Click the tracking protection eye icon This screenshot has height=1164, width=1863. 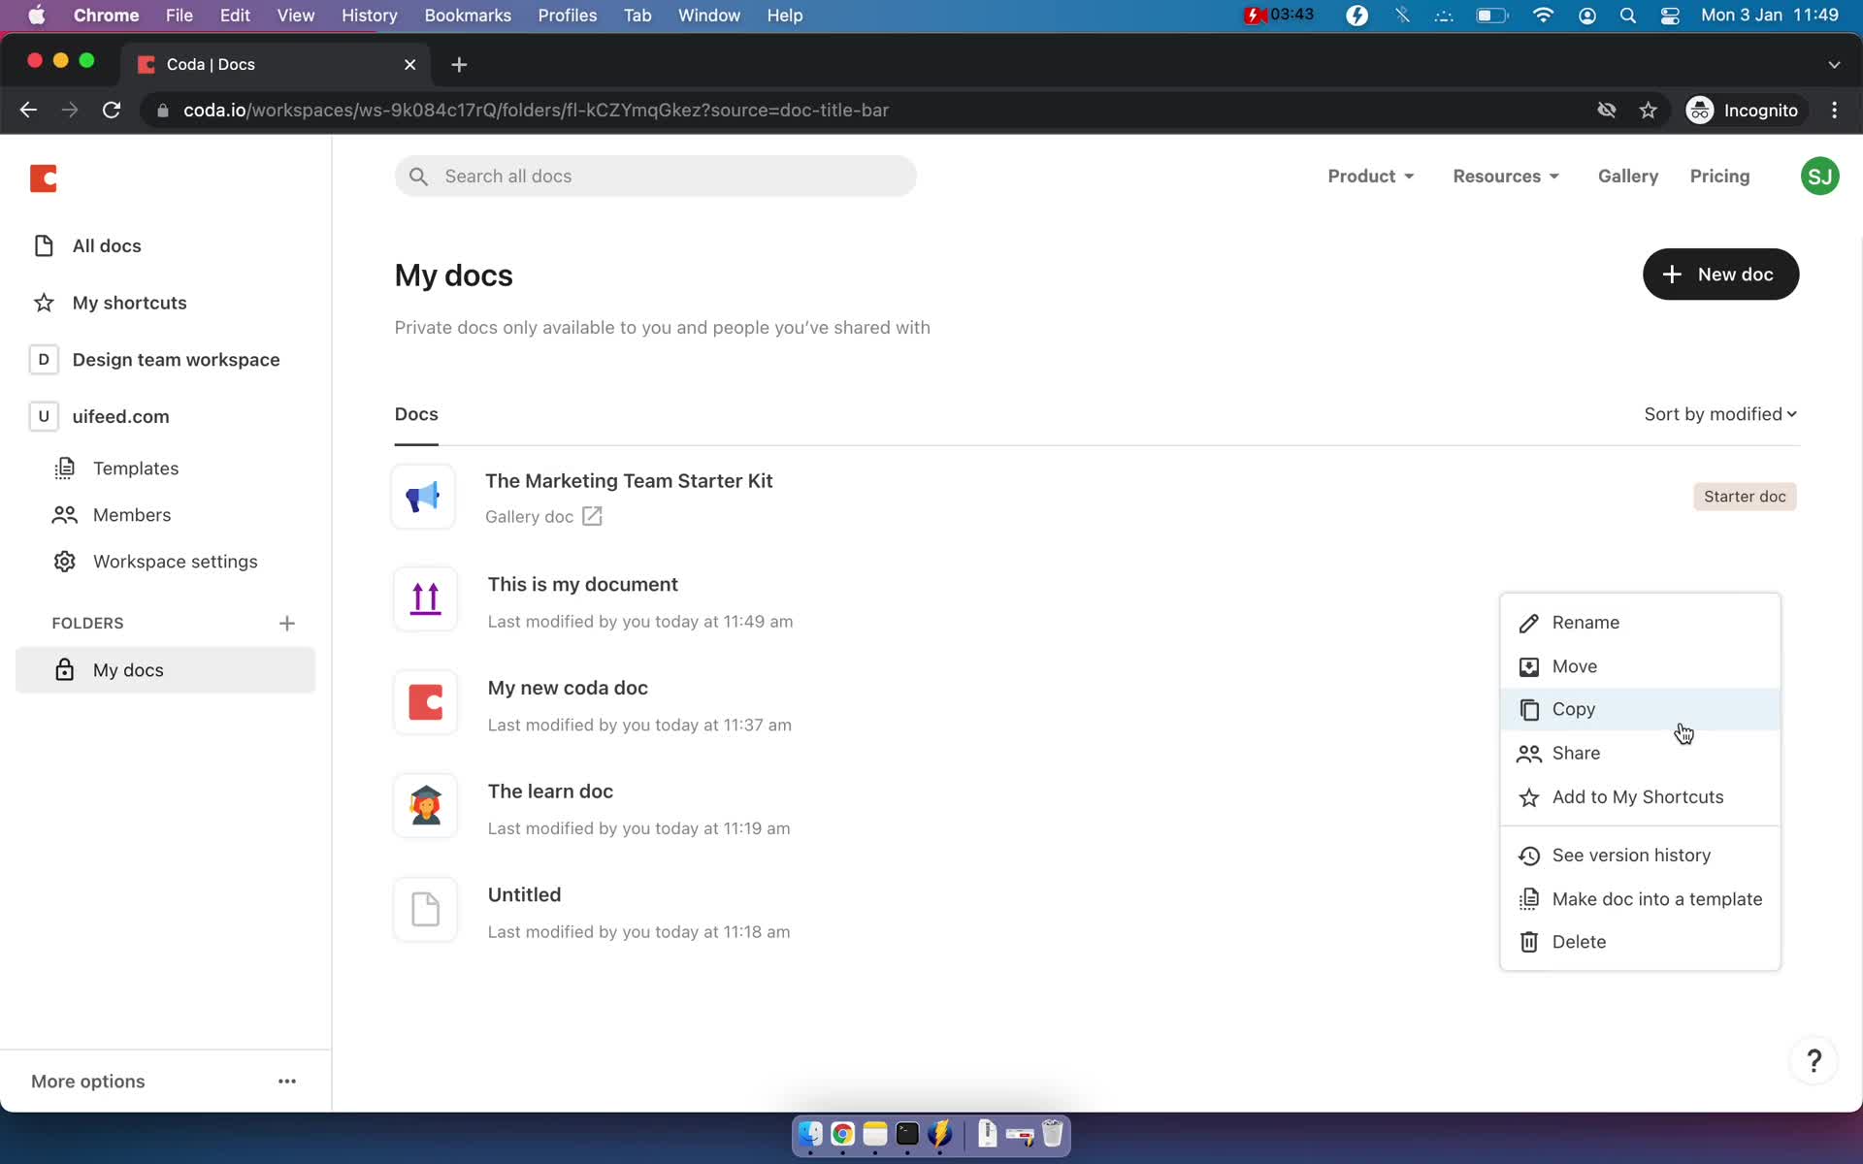(x=1607, y=110)
